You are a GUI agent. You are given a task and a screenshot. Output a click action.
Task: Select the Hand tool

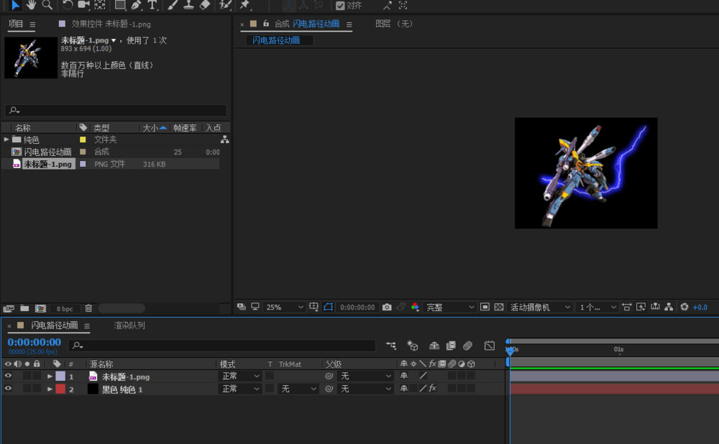click(x=31, y=5)
